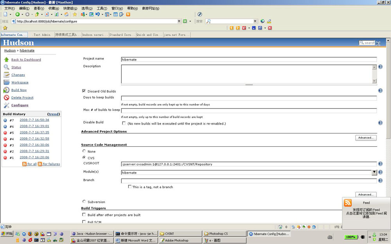391x244 pixels.
Task: Click the New page toolbar icon
Action: point(5,14)
